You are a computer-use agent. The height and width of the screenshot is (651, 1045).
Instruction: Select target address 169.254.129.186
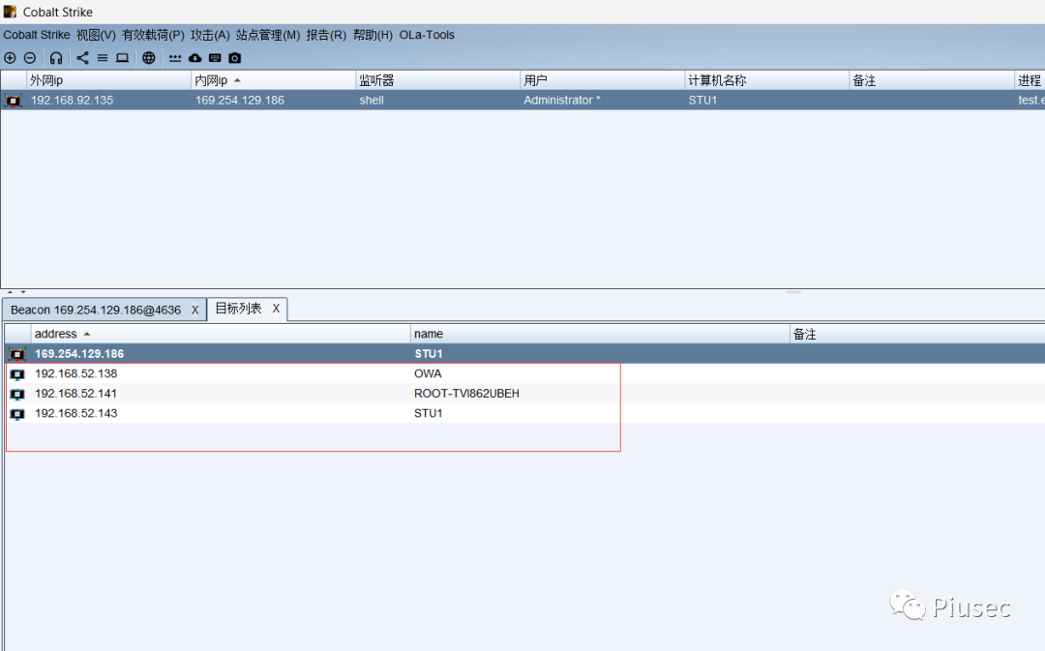coord(79,354)
